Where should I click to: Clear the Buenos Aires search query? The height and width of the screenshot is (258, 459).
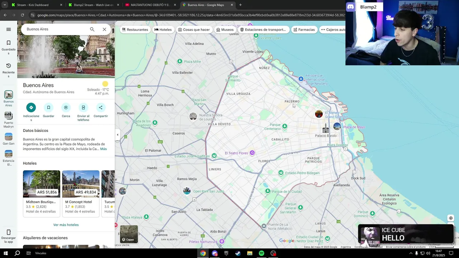pos(104,29)
